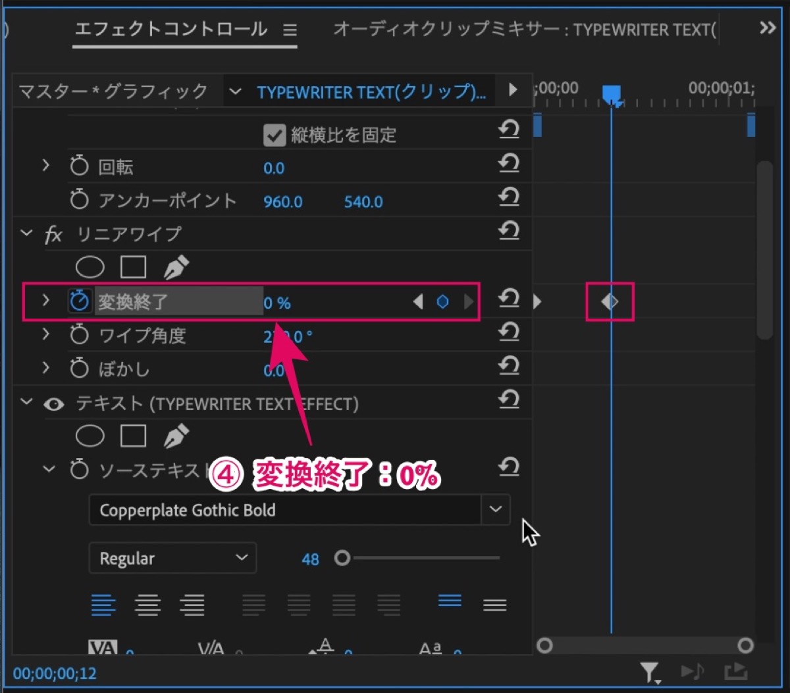Adjust the font size slider handle
790x693 pixels.
pos(342,558)
